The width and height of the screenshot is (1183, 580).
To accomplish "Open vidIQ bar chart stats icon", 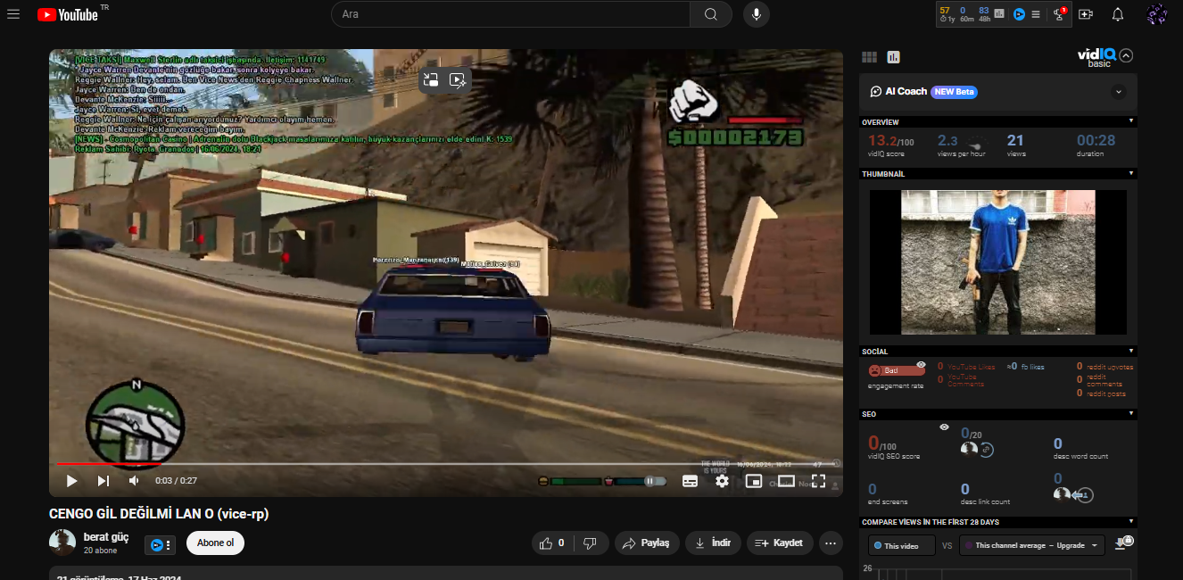I will pos(999,14).
